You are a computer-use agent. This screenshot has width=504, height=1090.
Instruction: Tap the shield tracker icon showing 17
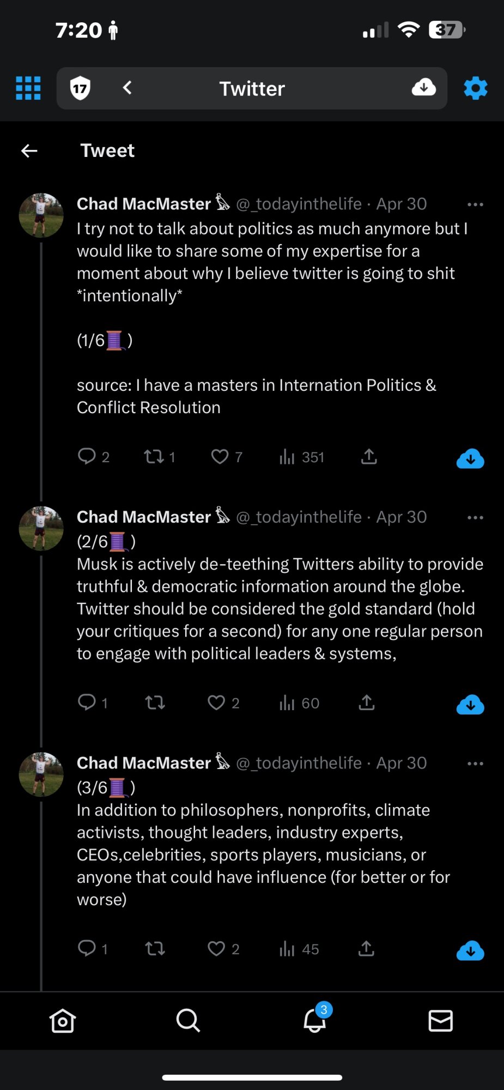point(80,88)
